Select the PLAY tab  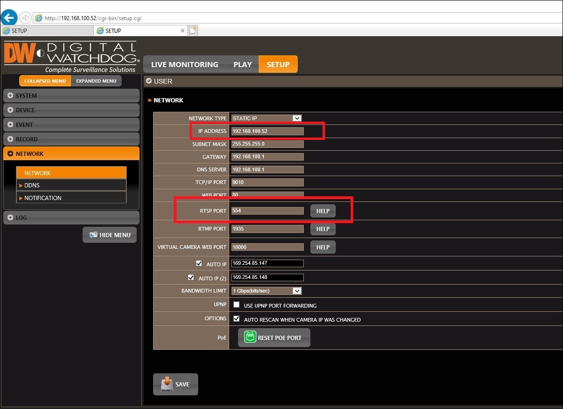(x=242, y=64)
